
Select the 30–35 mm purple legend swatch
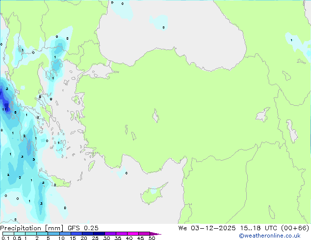point(110,234)
